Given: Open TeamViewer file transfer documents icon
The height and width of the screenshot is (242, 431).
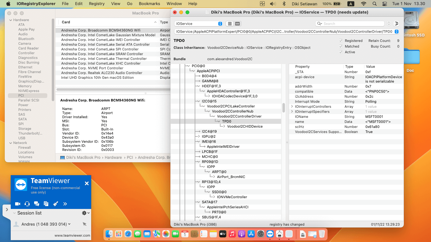Looking at the screenshot, I should [x=46, y=204].
